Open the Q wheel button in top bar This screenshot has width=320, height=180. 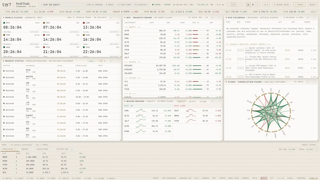coord(266,5)
